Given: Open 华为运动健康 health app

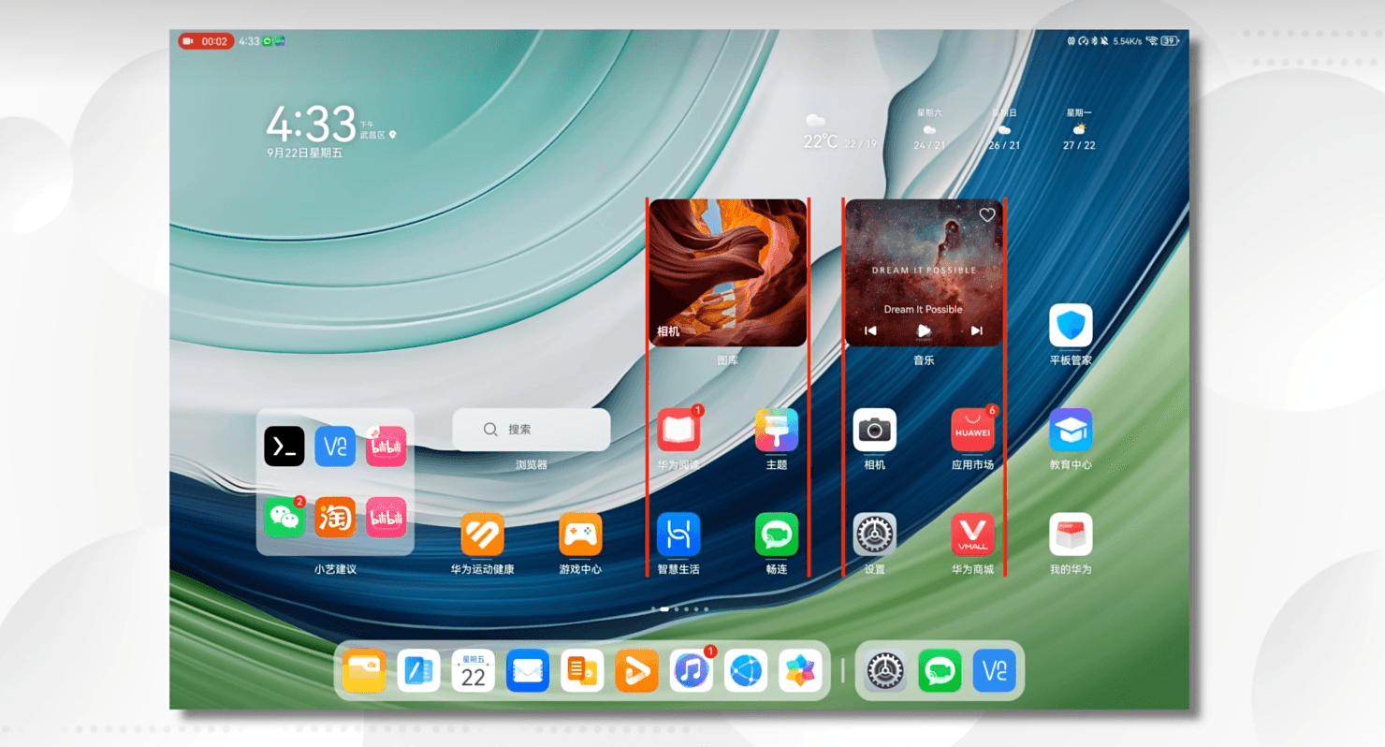Looking at the screenshot, I should click(482, 535).
